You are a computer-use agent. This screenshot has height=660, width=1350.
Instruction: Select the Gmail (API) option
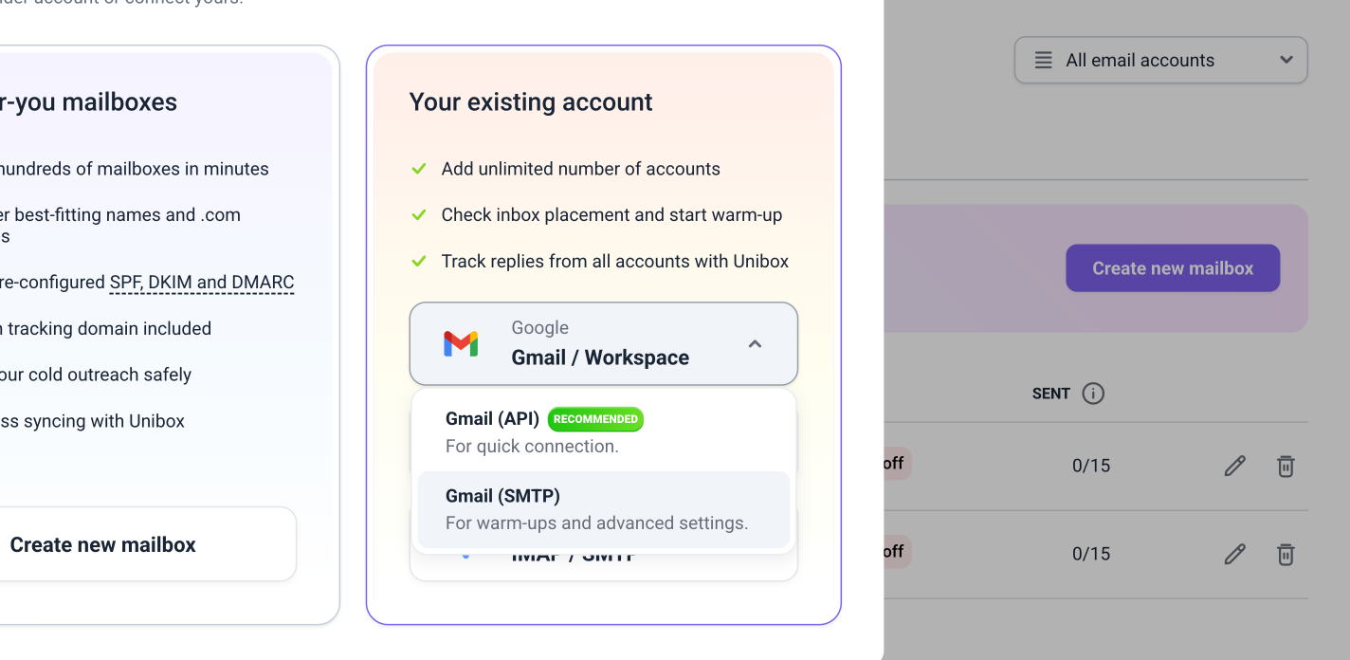tap(492, 419)
